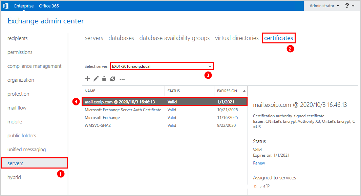Expand the Administrator account menu
361x196 pixels.
point(324,6)
